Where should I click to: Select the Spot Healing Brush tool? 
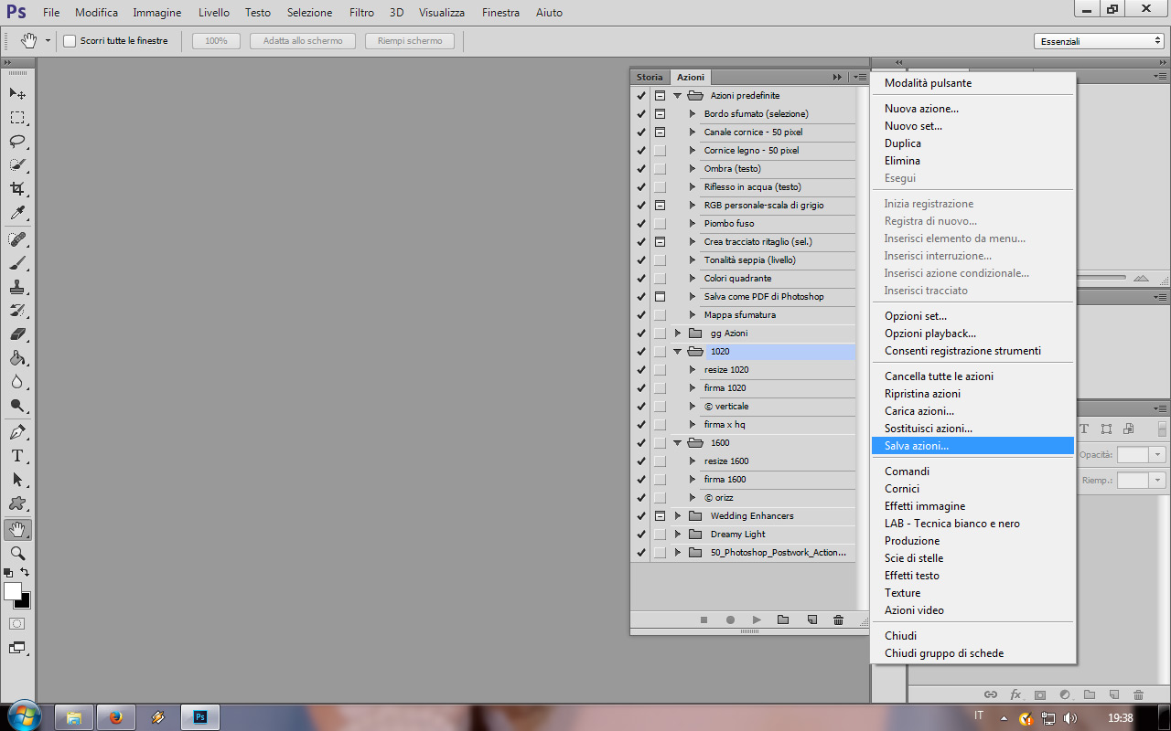tap(17, 239)
